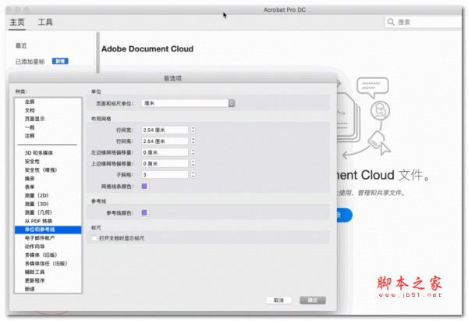Viewport: 468px width, 321px height.
Task: Open 最近 in the sidebar
Action: pyautogui.click(x=21, y=46)
